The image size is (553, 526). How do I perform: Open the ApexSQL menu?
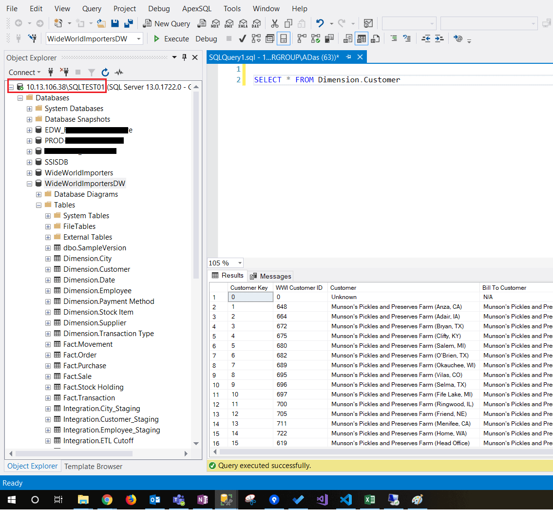[x=196, y=9]
